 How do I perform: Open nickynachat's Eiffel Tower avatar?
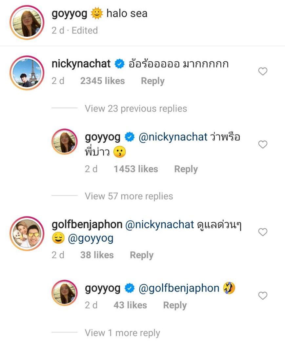27,72
